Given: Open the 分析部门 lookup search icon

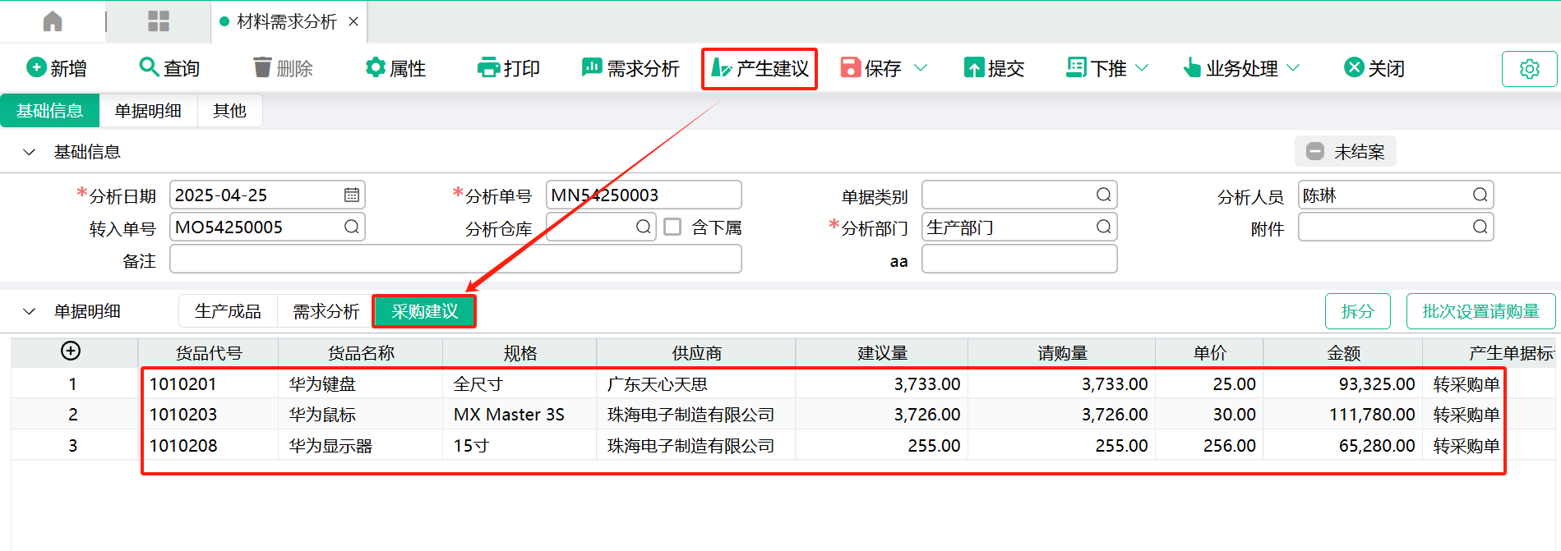Looking at the screenshot, I should tap(1104, 227).
